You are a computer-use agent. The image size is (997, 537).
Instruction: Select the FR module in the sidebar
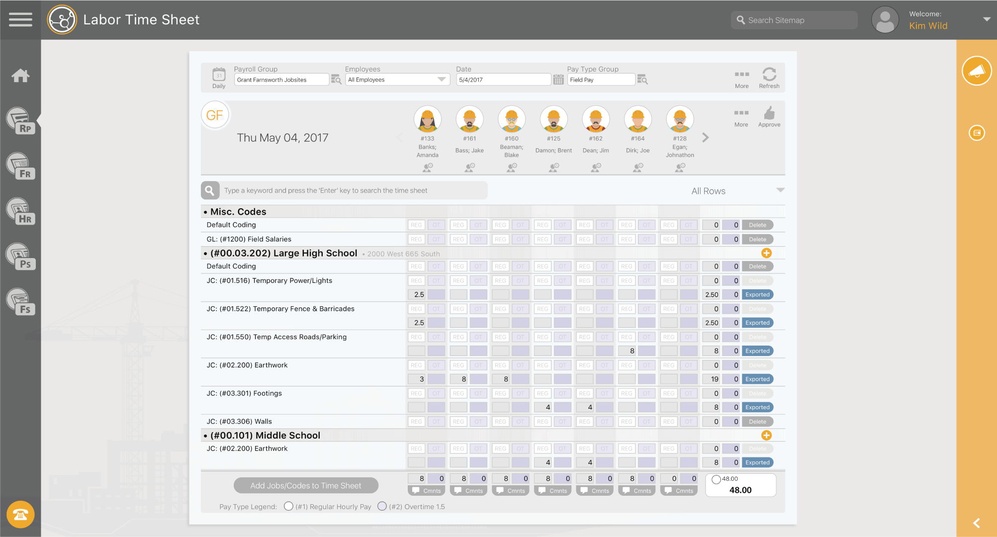[x=20, y=165]
